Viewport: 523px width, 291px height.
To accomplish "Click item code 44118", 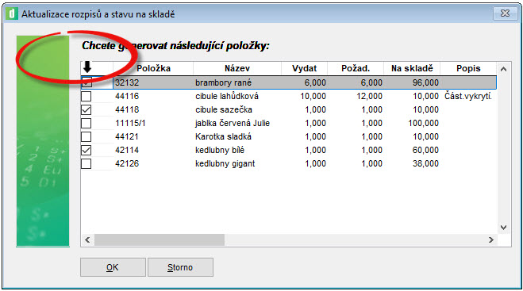I will [x=127, y=109].
